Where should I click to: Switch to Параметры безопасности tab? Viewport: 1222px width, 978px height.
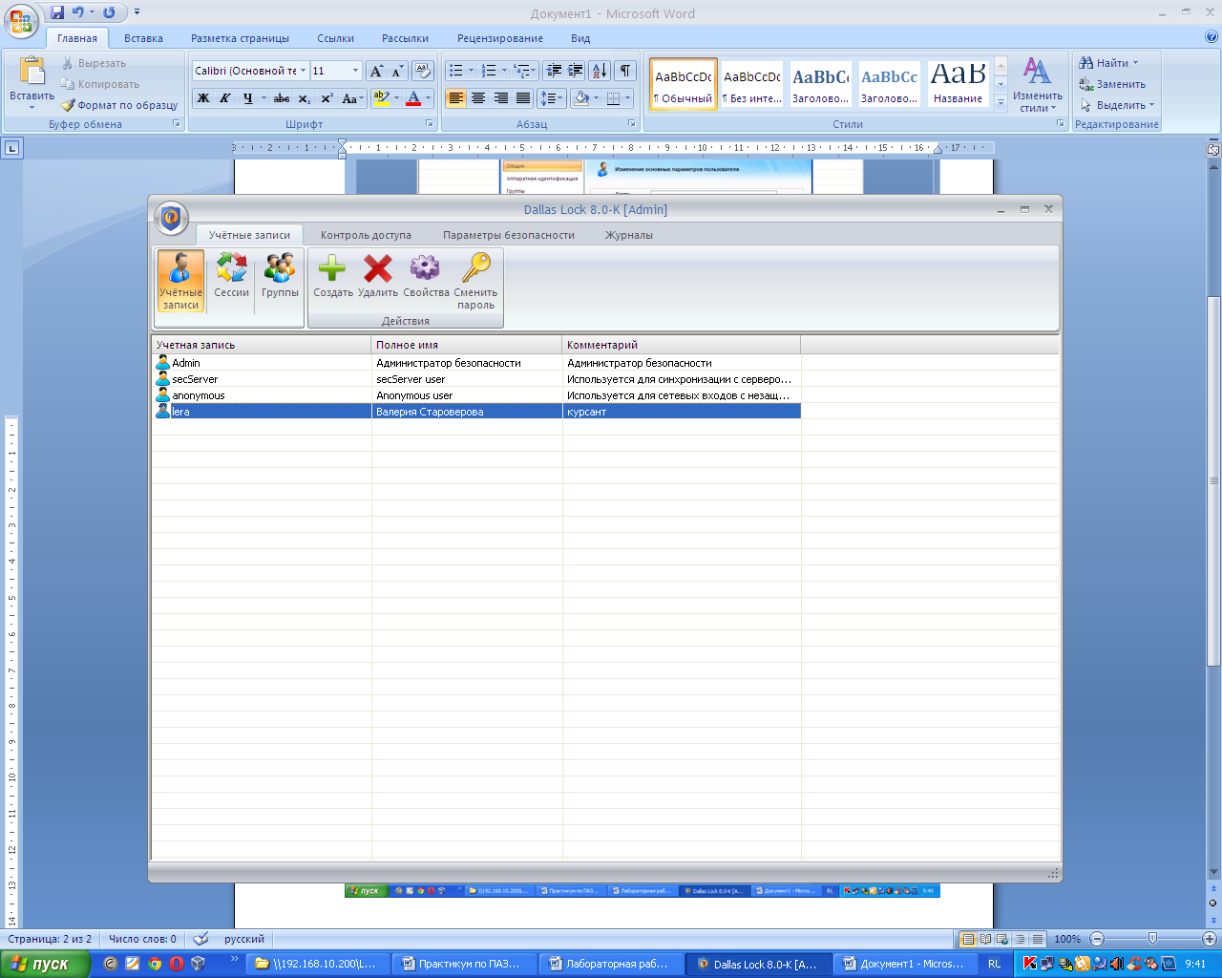(509, 235)
